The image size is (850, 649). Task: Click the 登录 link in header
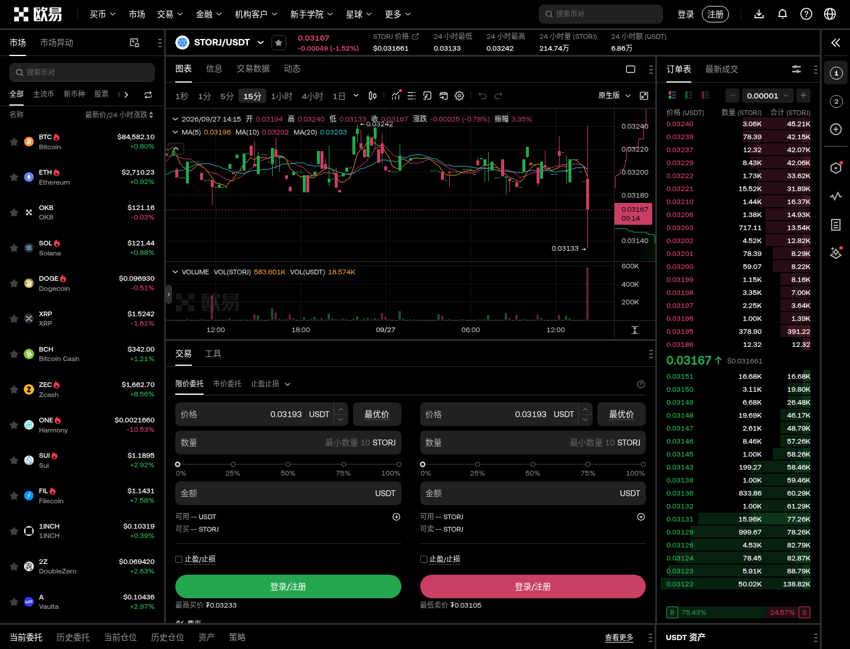(x=686, y=14)
